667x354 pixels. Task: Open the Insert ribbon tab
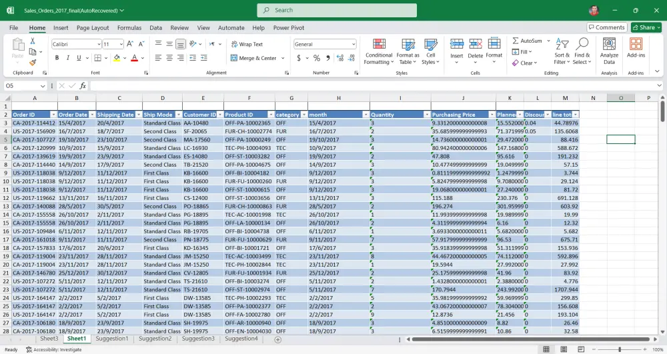click(61, 27)
